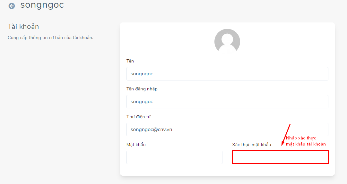
Task: Select the Thư điện tử email field
Action: click(x=227, y=130)
